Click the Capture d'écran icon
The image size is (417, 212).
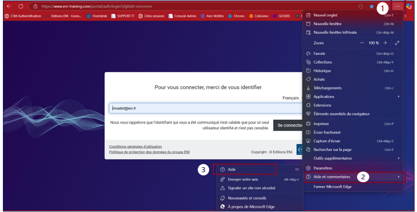(308, 141)
